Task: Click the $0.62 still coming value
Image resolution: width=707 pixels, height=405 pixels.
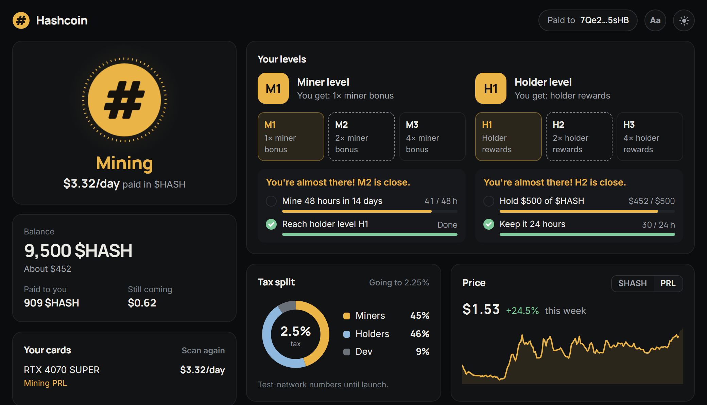Action: pyautogui.click(x=142, y=303)
